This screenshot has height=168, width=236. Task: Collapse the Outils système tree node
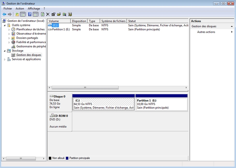[5, 25]
